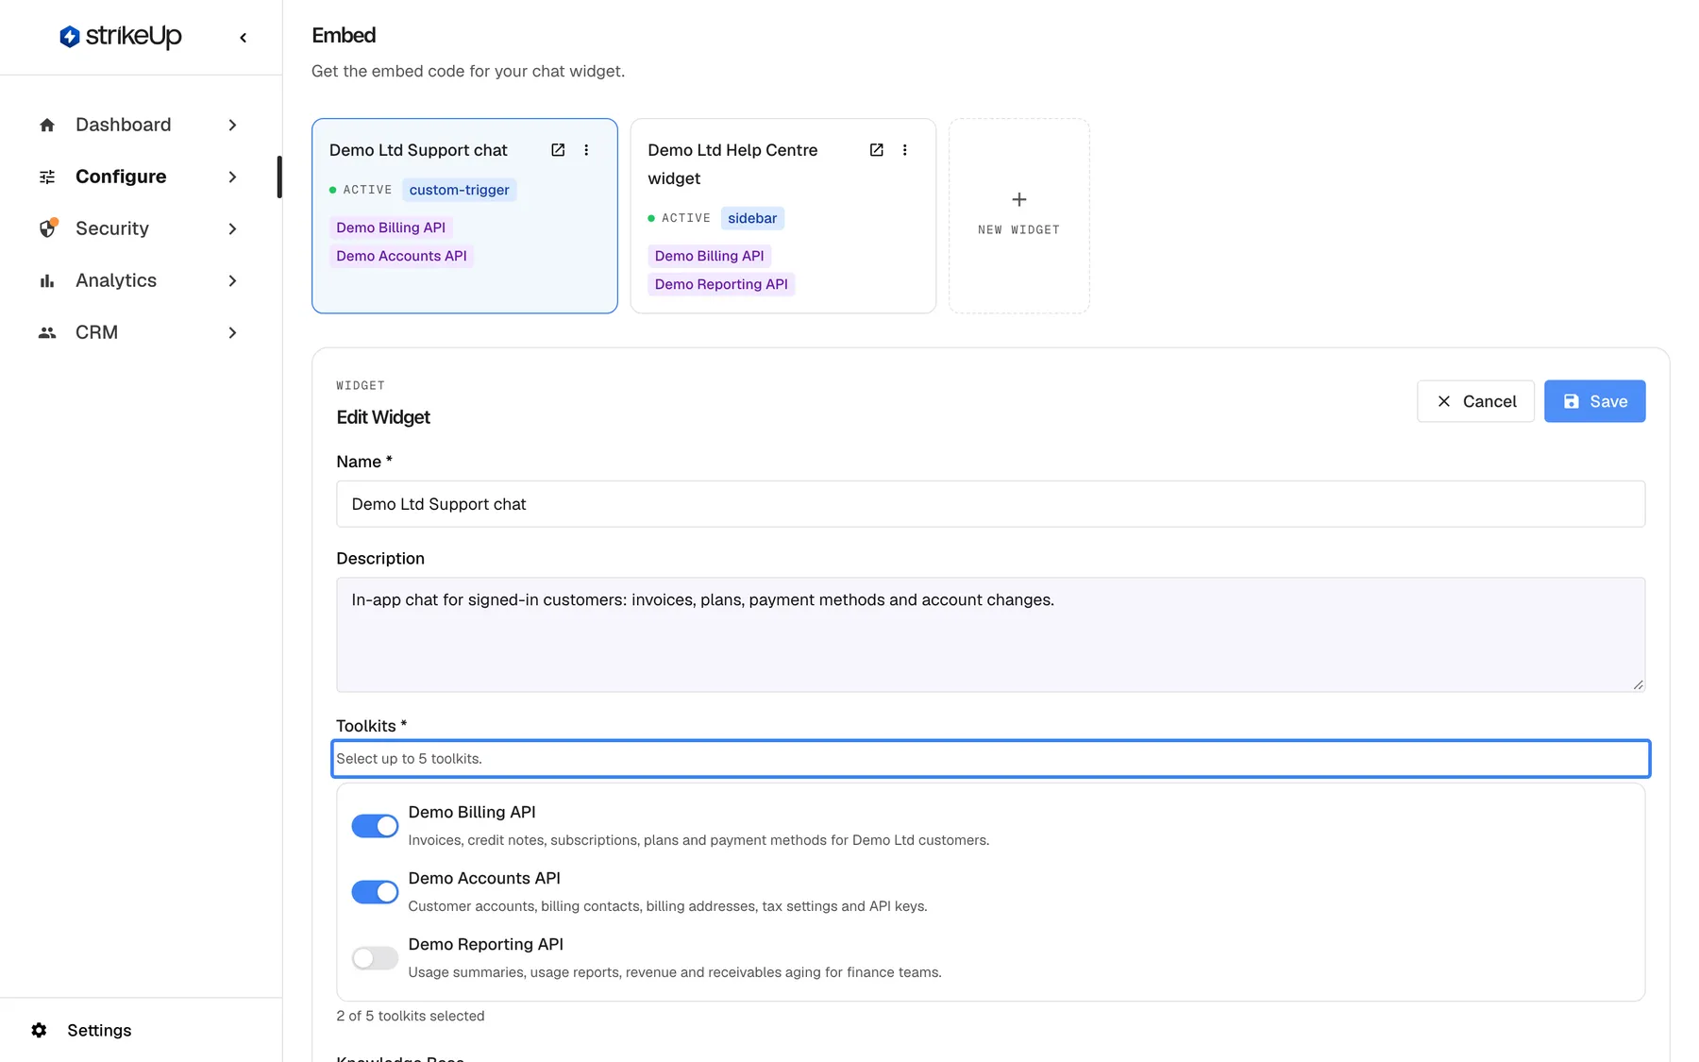Click the custom-trigger tag
Image resolution: width=1699 pixels, height=1062 pixels.
(459, 190)
